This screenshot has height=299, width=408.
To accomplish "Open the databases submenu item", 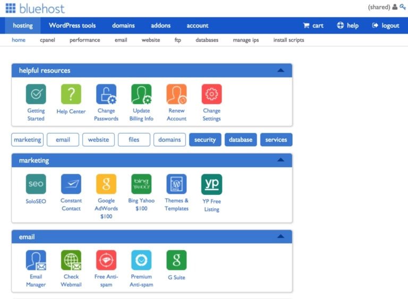I will click(x=207, y=40).
